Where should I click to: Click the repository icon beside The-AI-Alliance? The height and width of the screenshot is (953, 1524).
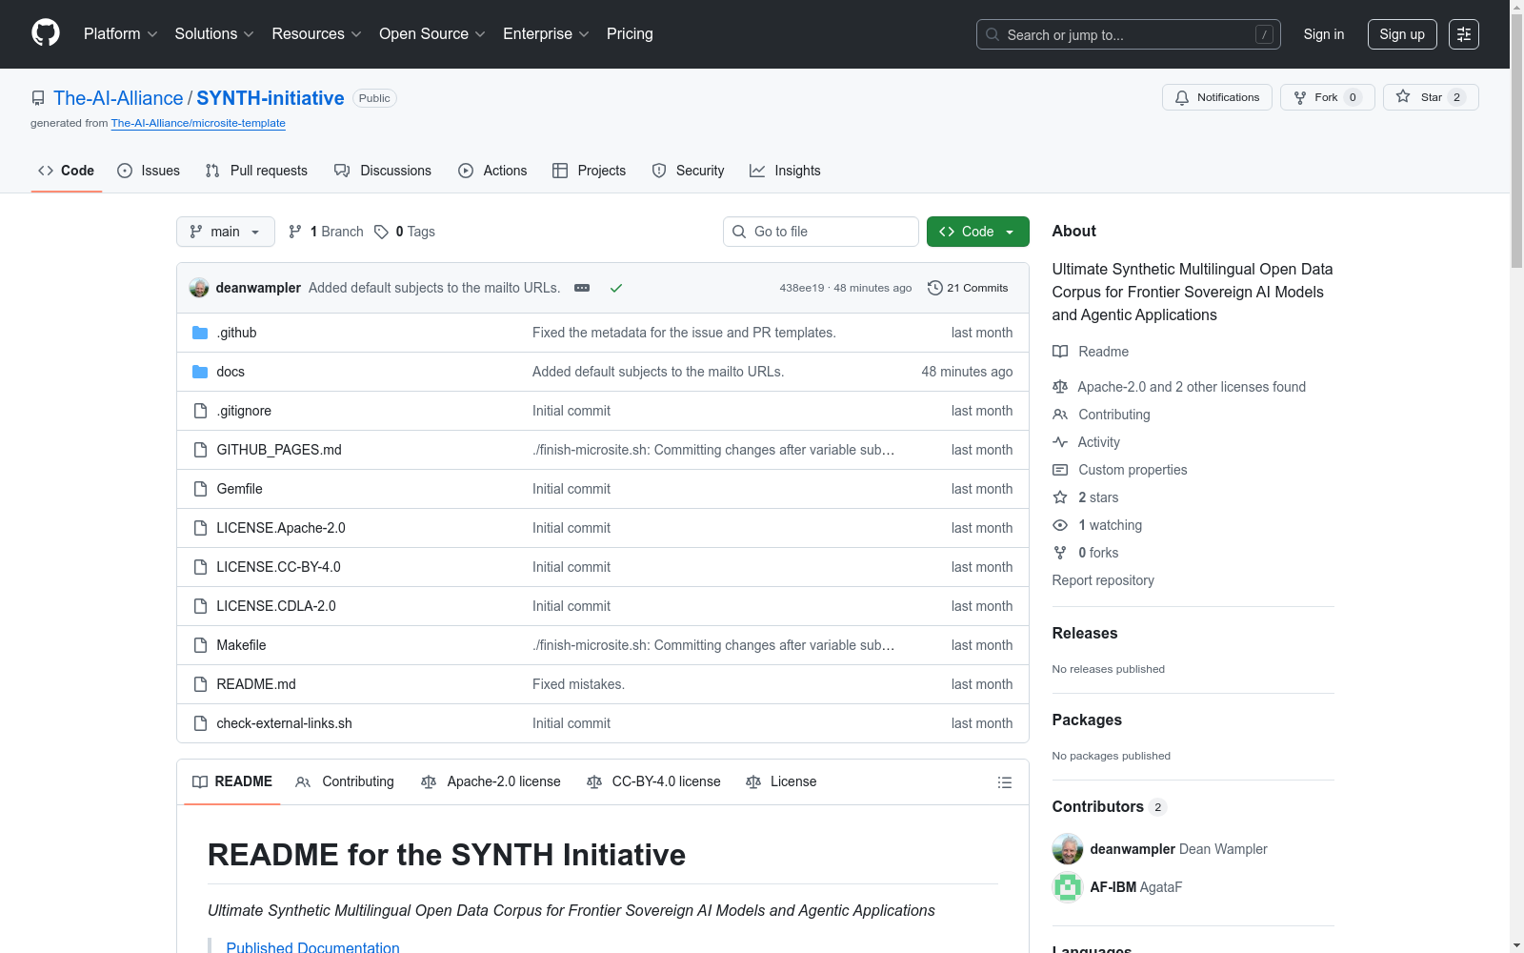coord(38,98)
